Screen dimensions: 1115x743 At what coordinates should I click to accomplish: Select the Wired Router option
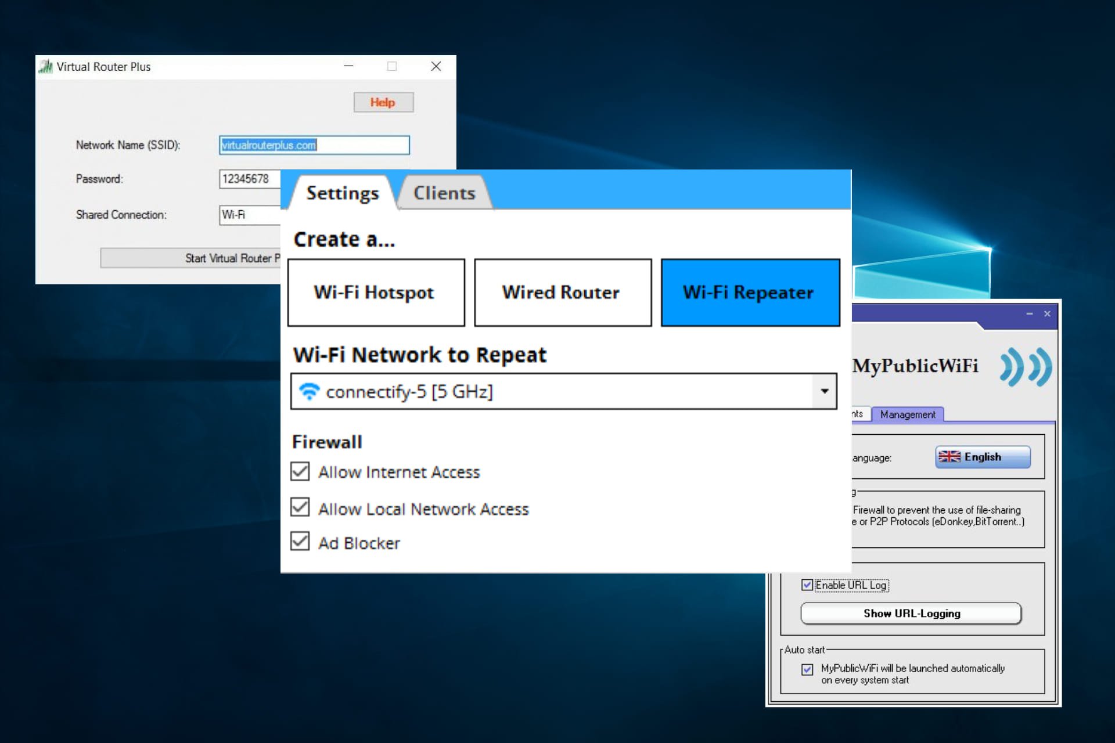tap(563, 293)
